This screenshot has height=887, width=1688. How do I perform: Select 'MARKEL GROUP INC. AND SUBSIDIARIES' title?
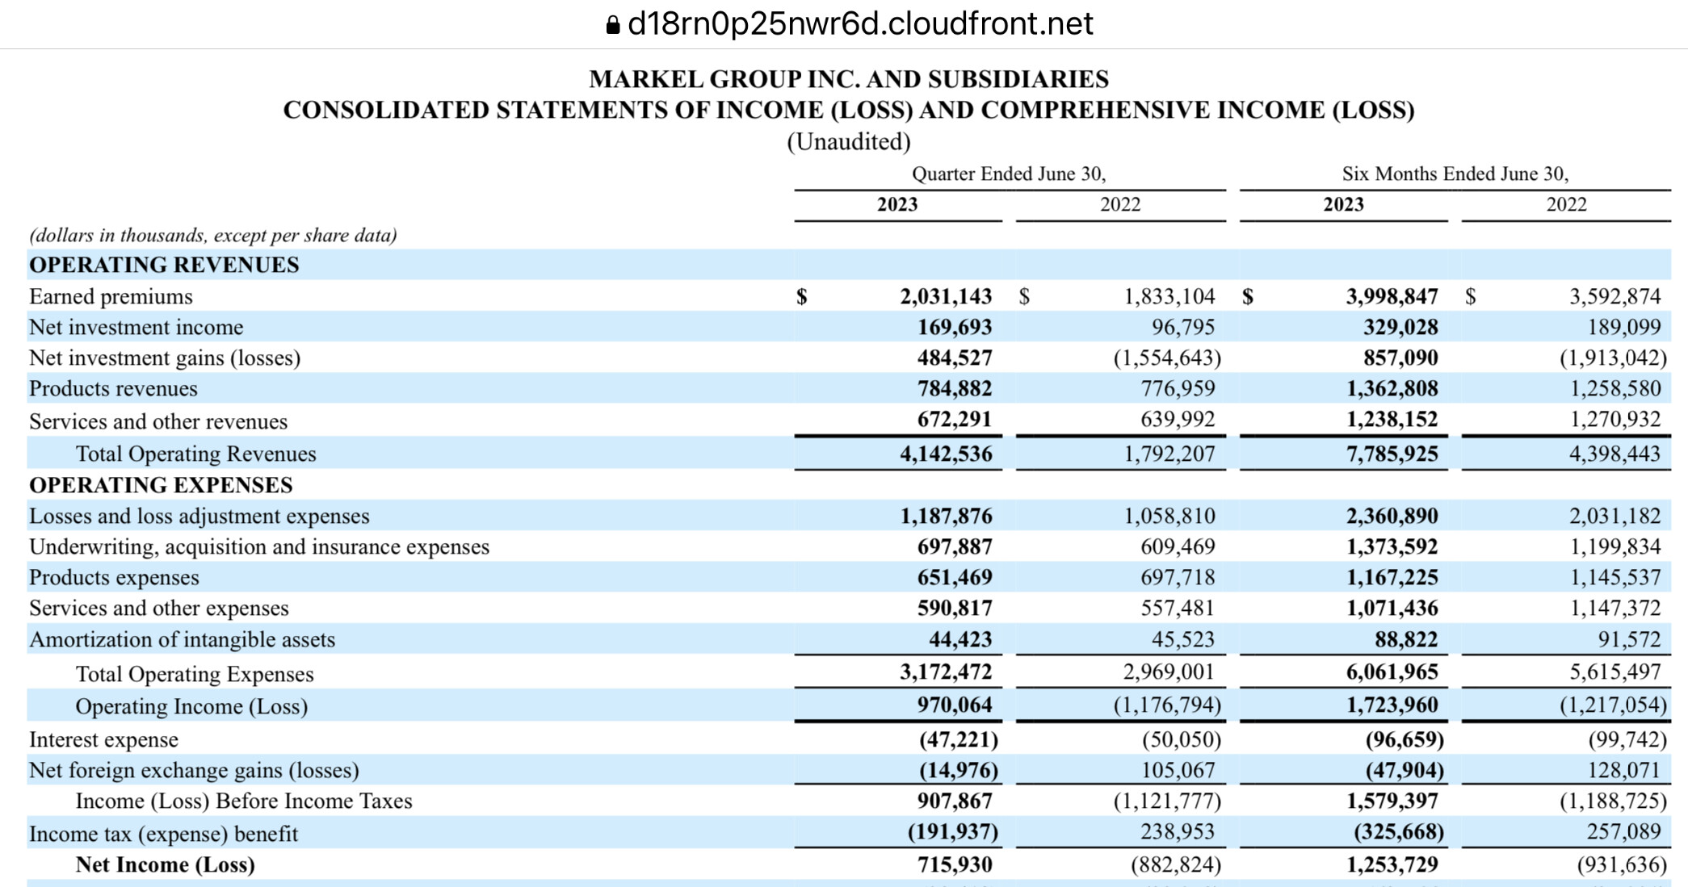[849, 79]
